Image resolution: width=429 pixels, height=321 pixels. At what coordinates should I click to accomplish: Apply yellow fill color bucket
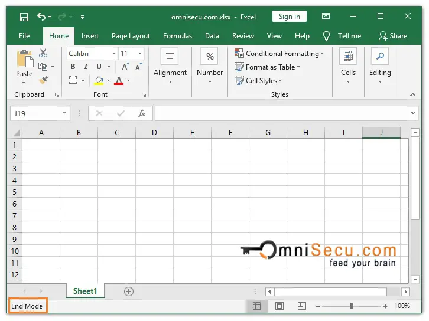pyautogui.click(x=99, y=80)
